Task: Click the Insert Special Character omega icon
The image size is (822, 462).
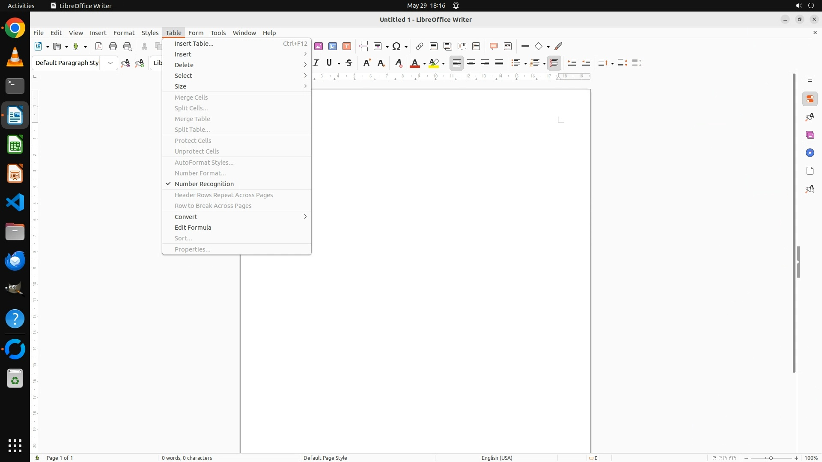Action: coord(396,46)
